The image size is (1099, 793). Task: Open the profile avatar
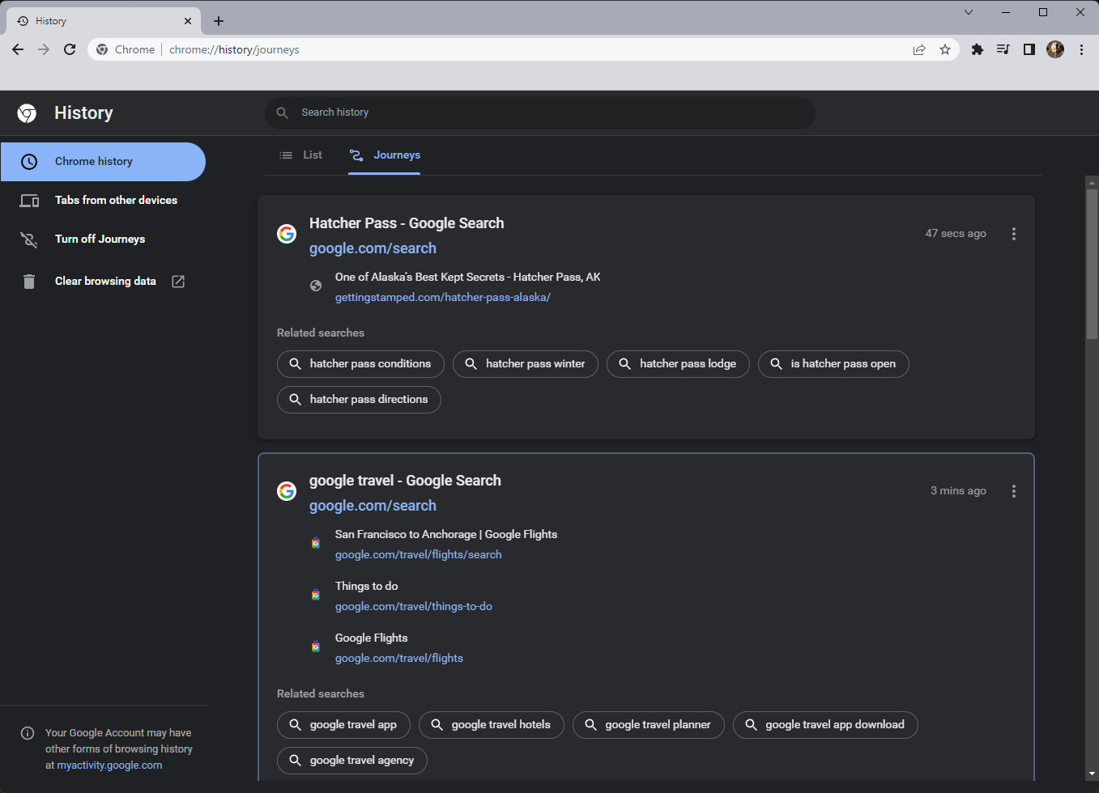1055,49
